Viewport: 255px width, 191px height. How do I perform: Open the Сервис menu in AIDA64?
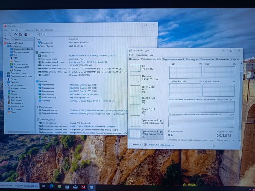pos(39,30)
